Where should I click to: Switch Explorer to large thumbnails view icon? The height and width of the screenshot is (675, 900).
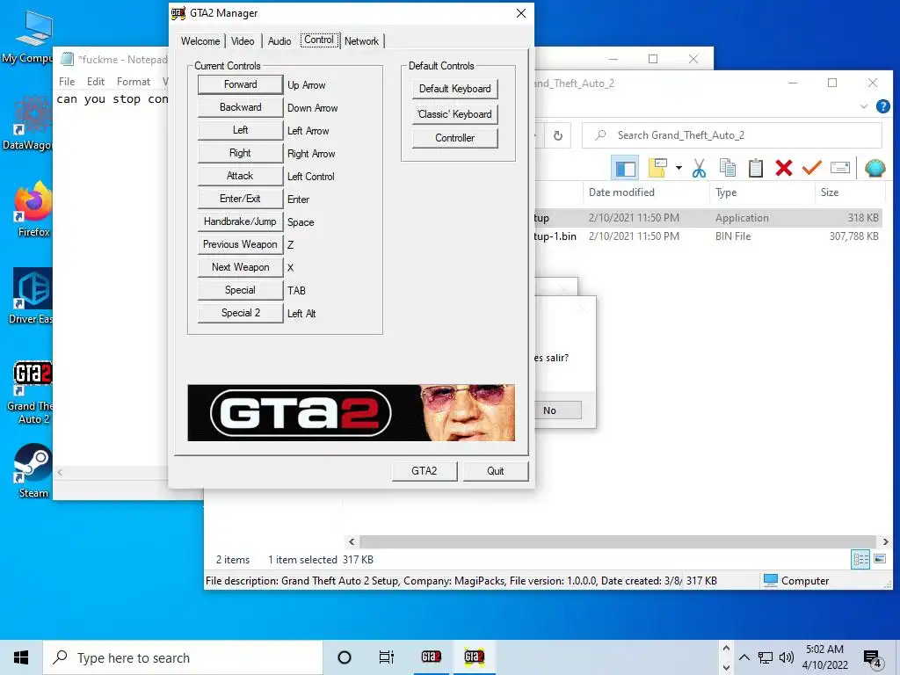tap(879, 558)
